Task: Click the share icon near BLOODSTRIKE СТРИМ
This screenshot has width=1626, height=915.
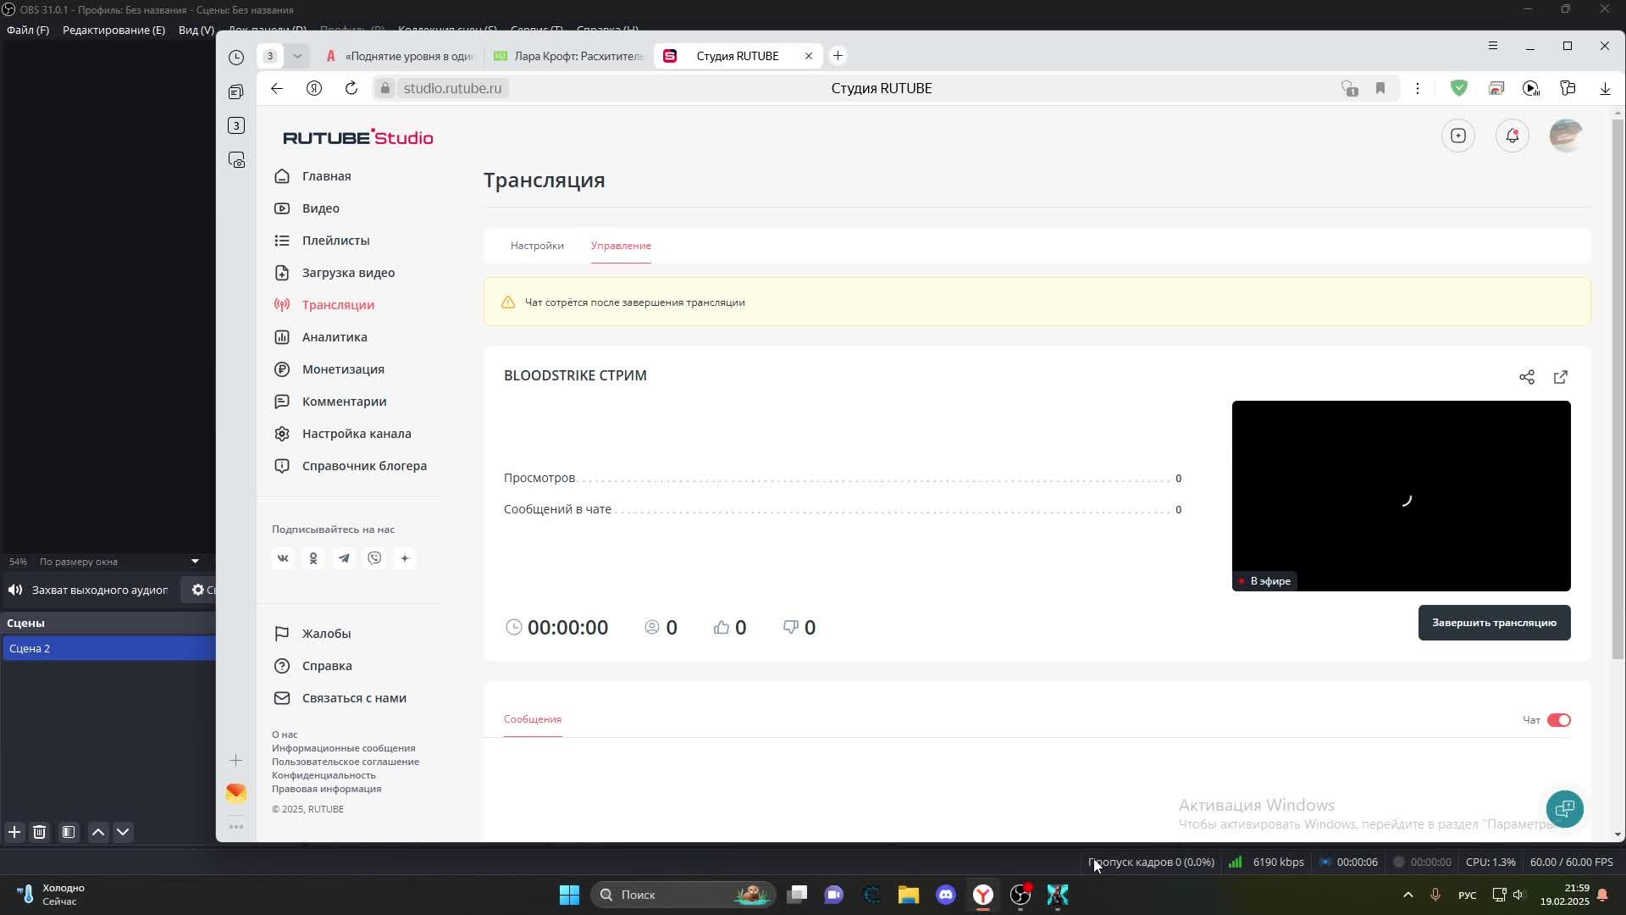Action: 1527,377
